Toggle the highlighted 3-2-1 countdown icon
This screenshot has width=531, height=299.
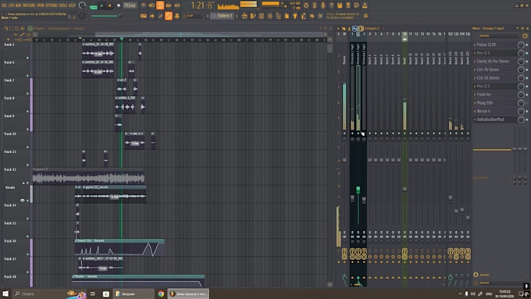[x=160, y=5]
